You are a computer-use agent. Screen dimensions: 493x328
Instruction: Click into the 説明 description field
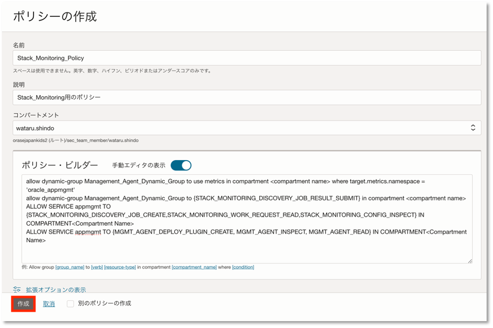click(246, 98)
